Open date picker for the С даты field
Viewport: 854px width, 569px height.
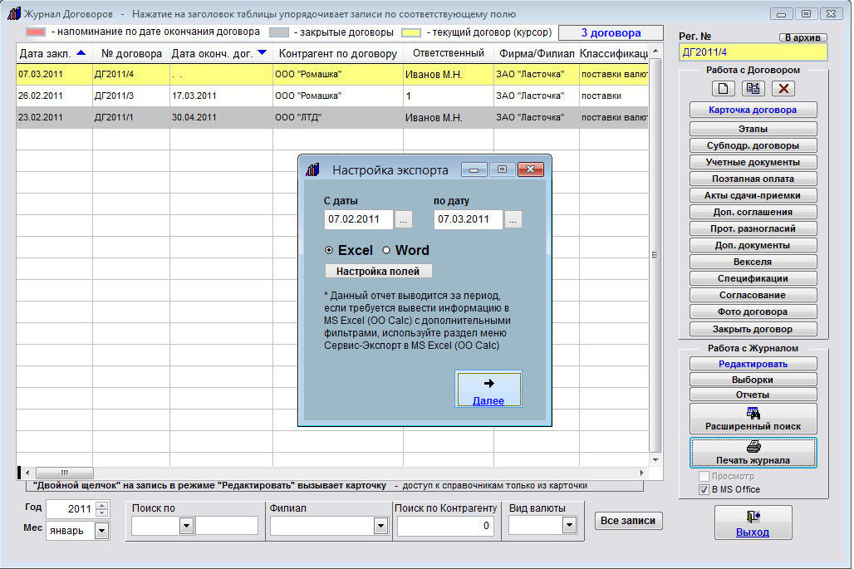point(403,220)
